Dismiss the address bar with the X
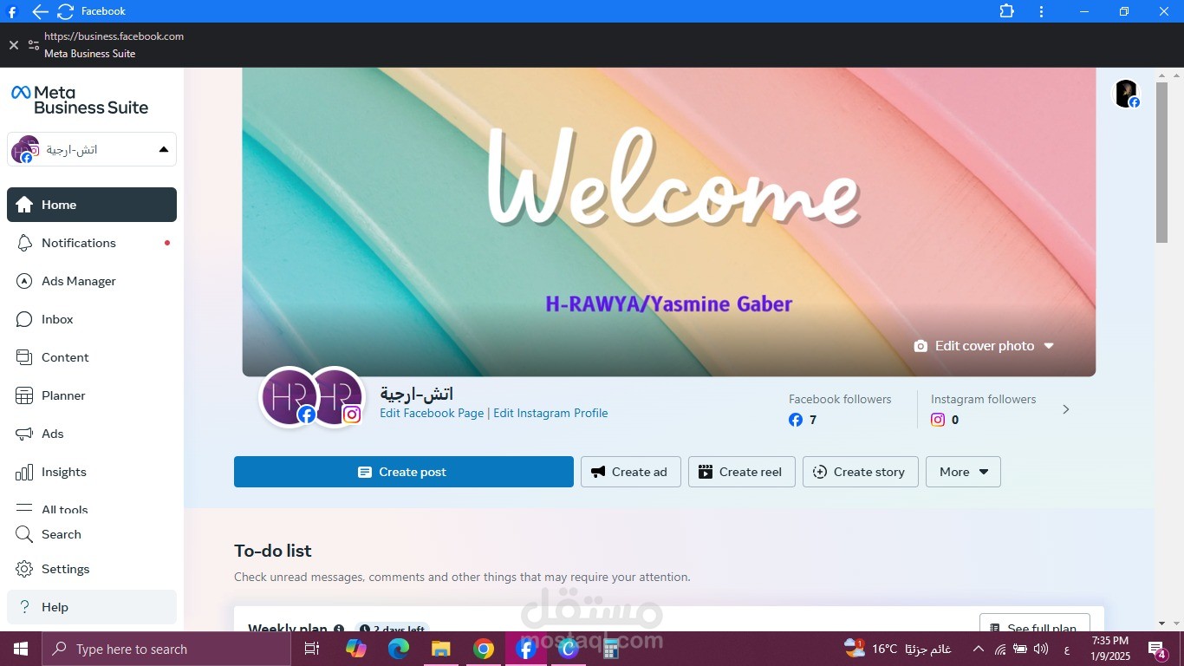Viewport: 1184px width, 666px height. click(13, 45)
